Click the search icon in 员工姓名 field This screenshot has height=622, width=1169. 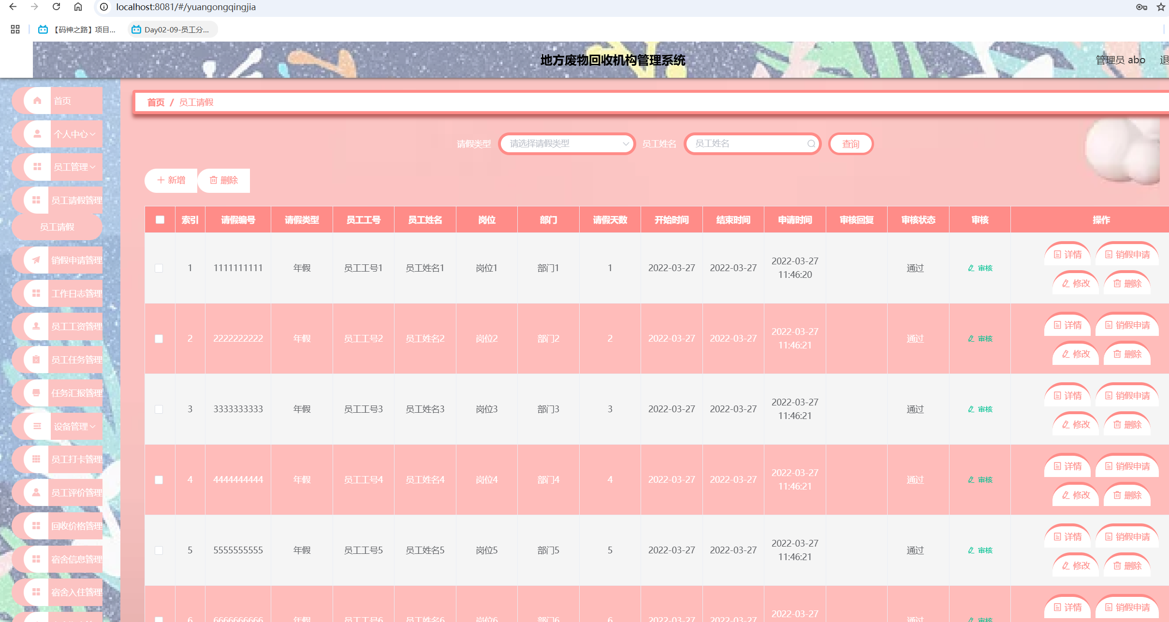coord(811,144)
